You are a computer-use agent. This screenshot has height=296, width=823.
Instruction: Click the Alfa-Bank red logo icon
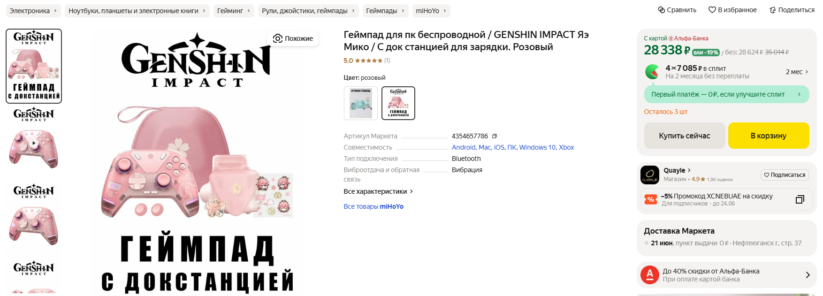[650, 275]
